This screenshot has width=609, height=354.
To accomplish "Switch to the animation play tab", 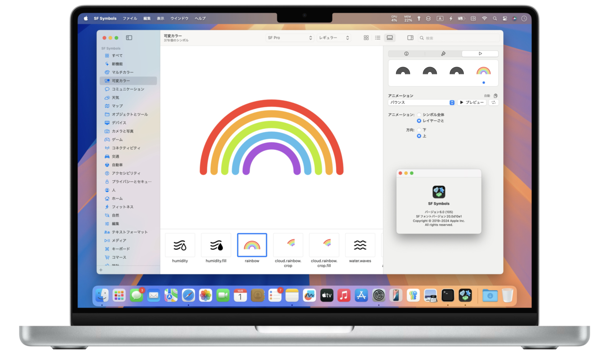I will click(480, 54).
